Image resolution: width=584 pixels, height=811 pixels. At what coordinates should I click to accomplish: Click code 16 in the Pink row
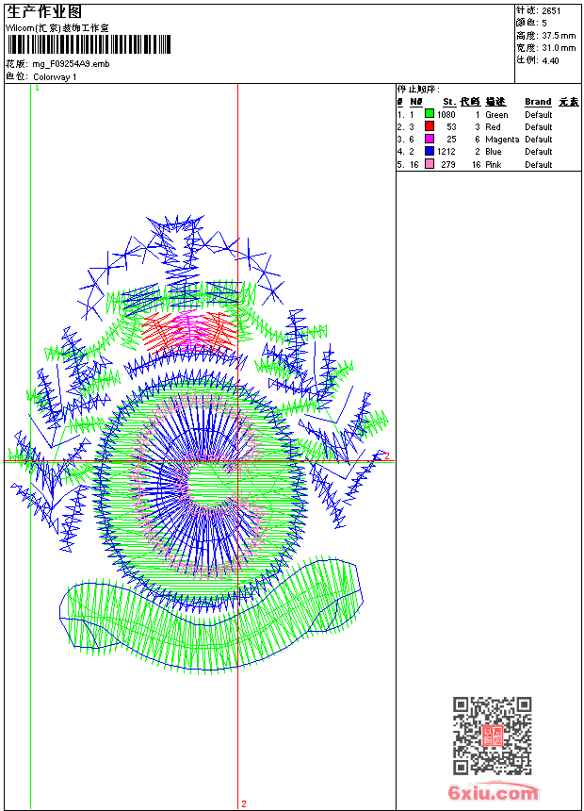click(476, 164)
